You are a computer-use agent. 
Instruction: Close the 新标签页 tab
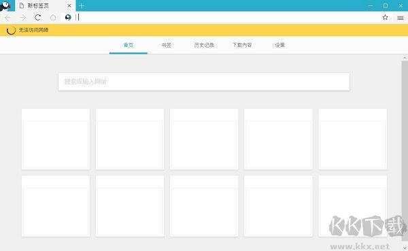69,5
